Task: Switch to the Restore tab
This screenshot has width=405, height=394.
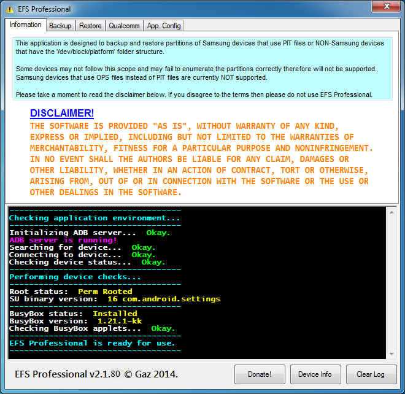Action: [90, 26]
